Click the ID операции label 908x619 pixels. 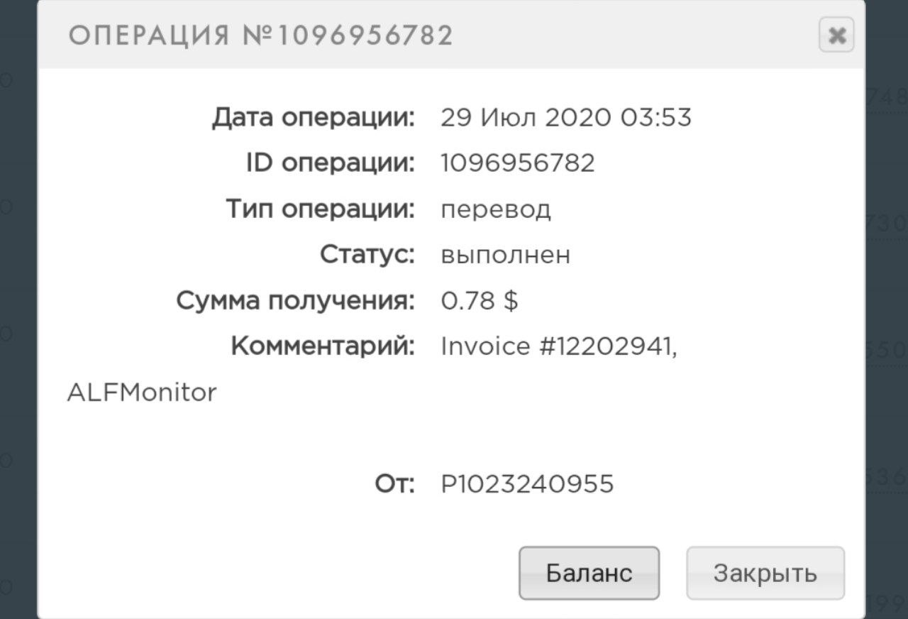(330, 163)
